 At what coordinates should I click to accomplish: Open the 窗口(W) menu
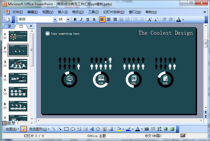(x=135, y=12)
